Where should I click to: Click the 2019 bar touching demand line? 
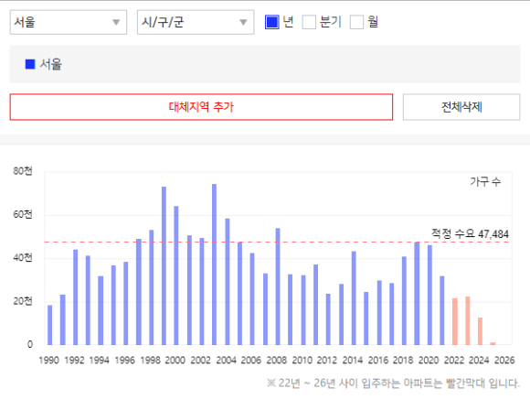pyautogui.click(x=417, y=294)
